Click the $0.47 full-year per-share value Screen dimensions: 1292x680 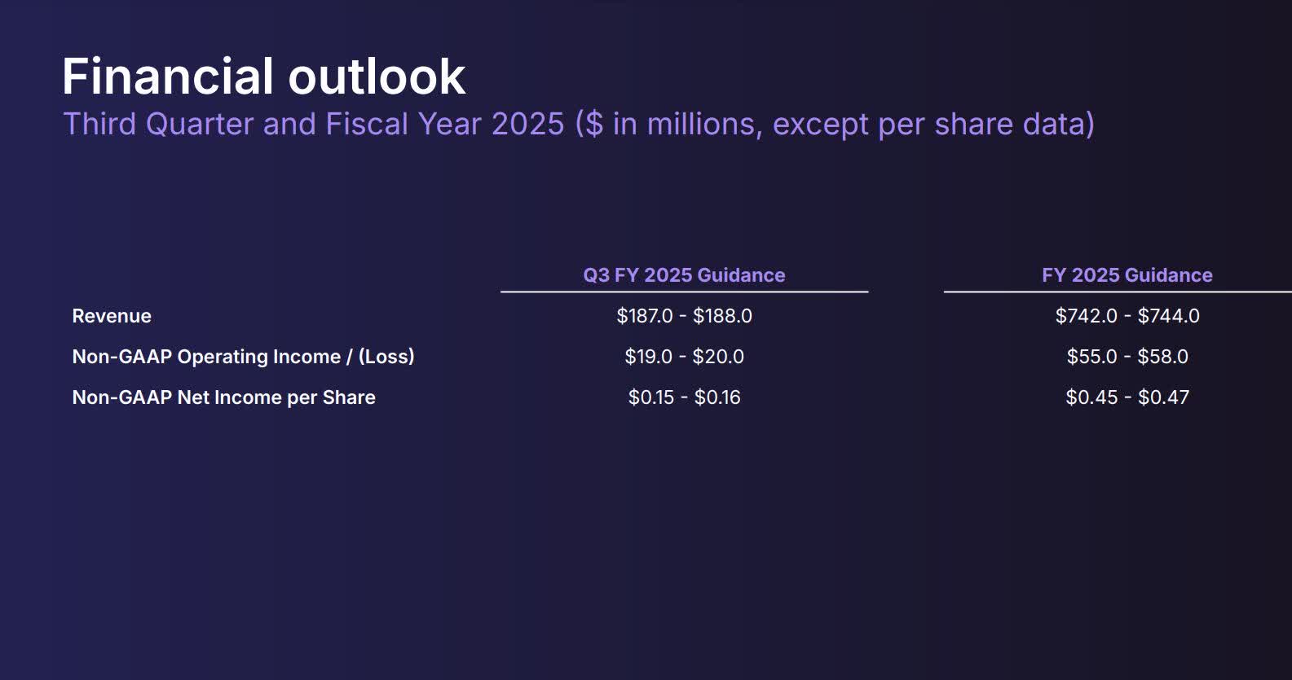click(1163, 397)
